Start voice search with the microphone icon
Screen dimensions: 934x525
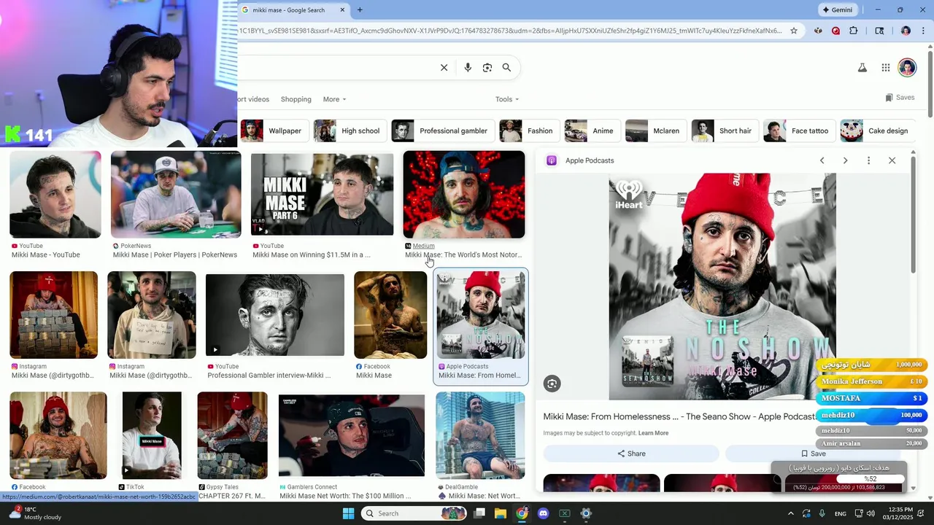click(x=468, y=68)
